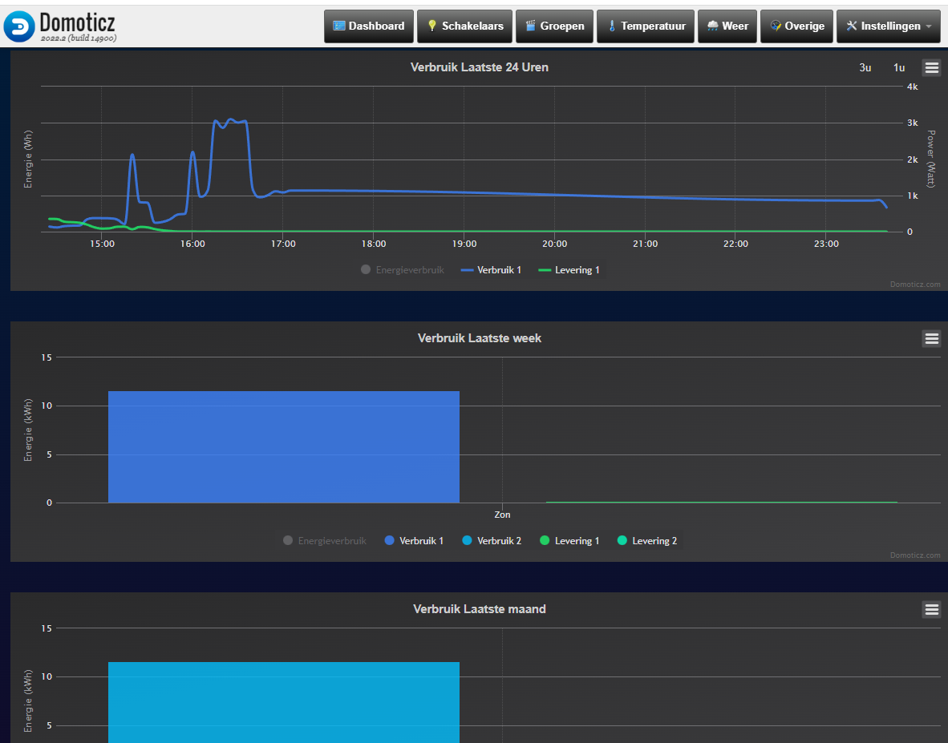Open the Dashboard page
The width and height of the screenshot is (948, 743).
[369, 26]
